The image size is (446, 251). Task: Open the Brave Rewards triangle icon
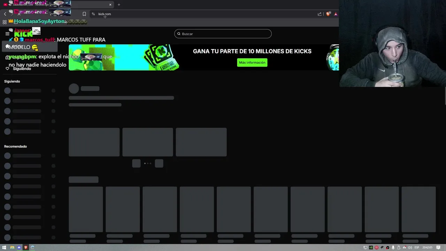point(336,14)
